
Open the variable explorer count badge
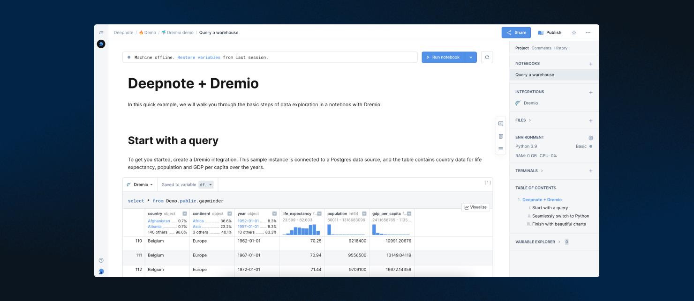[x=566, y=242]
